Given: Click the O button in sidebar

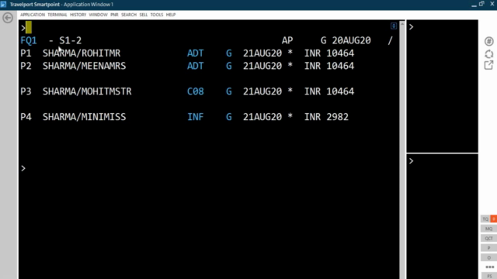Looking at the screenshot, I should [x=488, y=257].
